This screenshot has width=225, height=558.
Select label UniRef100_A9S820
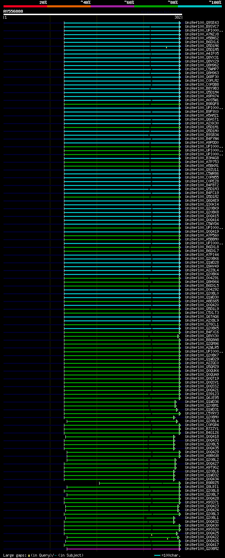(x=202, y=529)
